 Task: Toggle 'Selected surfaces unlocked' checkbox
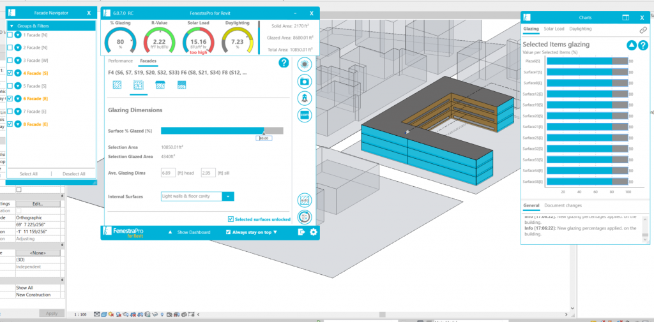coord(231,219)
